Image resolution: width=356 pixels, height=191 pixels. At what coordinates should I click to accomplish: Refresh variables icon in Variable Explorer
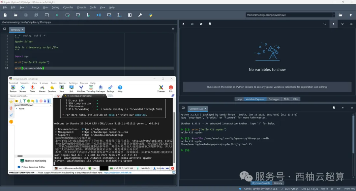pyautogui.click(x=342, y=24)
